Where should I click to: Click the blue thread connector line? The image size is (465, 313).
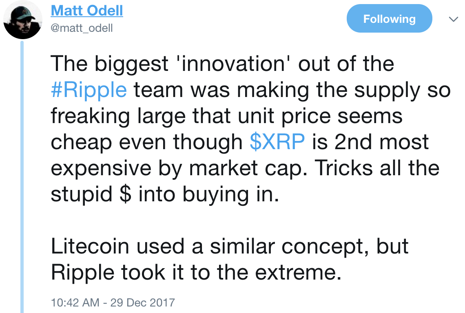click(x=22, y=177)
